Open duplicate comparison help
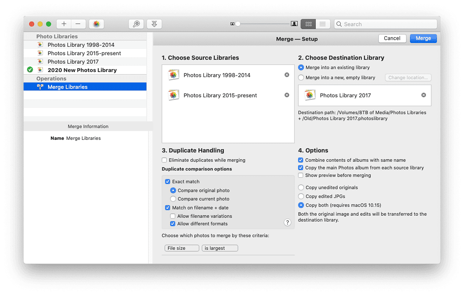The width and height of the screenshot is (464, 294). pos(287,222)
